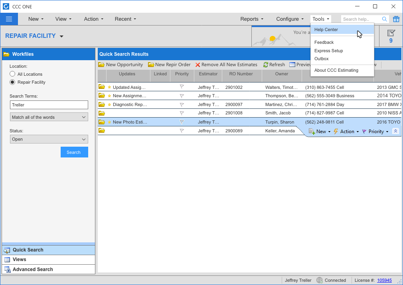Image resolution: width=403 pixels, height=285 pixels.
Task: Open folder icon for Martinez row
Action: pos(102,104)
